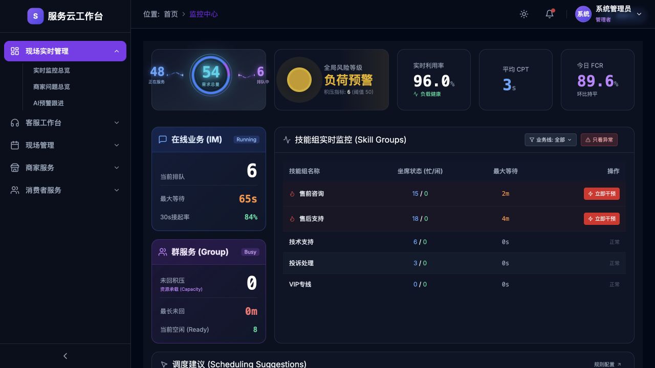
Task: Click the calendar icon beside 现场管理
Action: point(15,145)
